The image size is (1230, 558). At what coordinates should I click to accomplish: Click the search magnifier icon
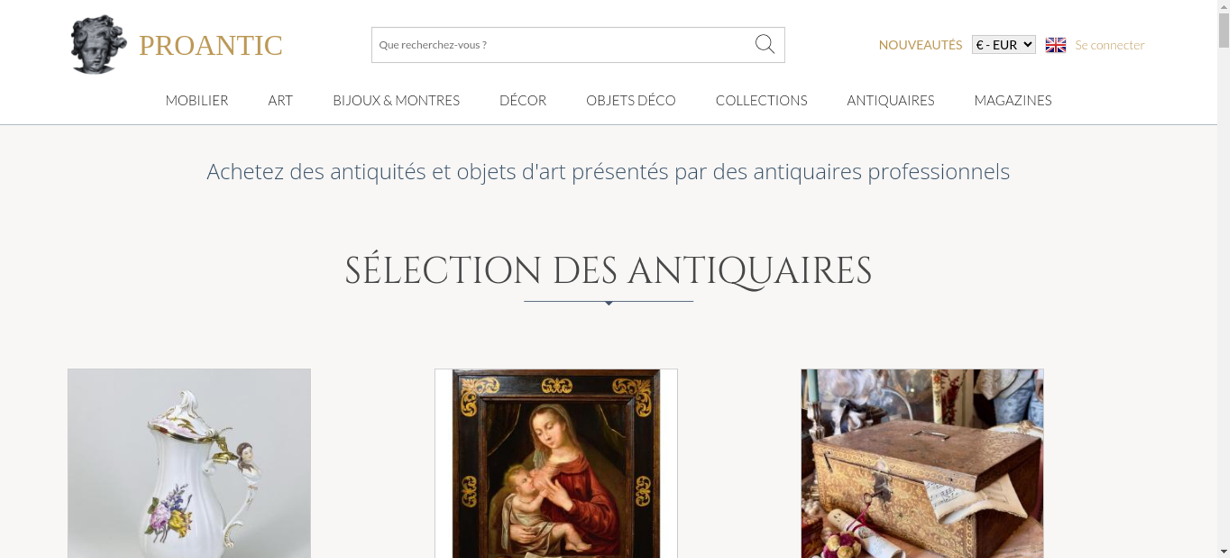tap(764, 44)
